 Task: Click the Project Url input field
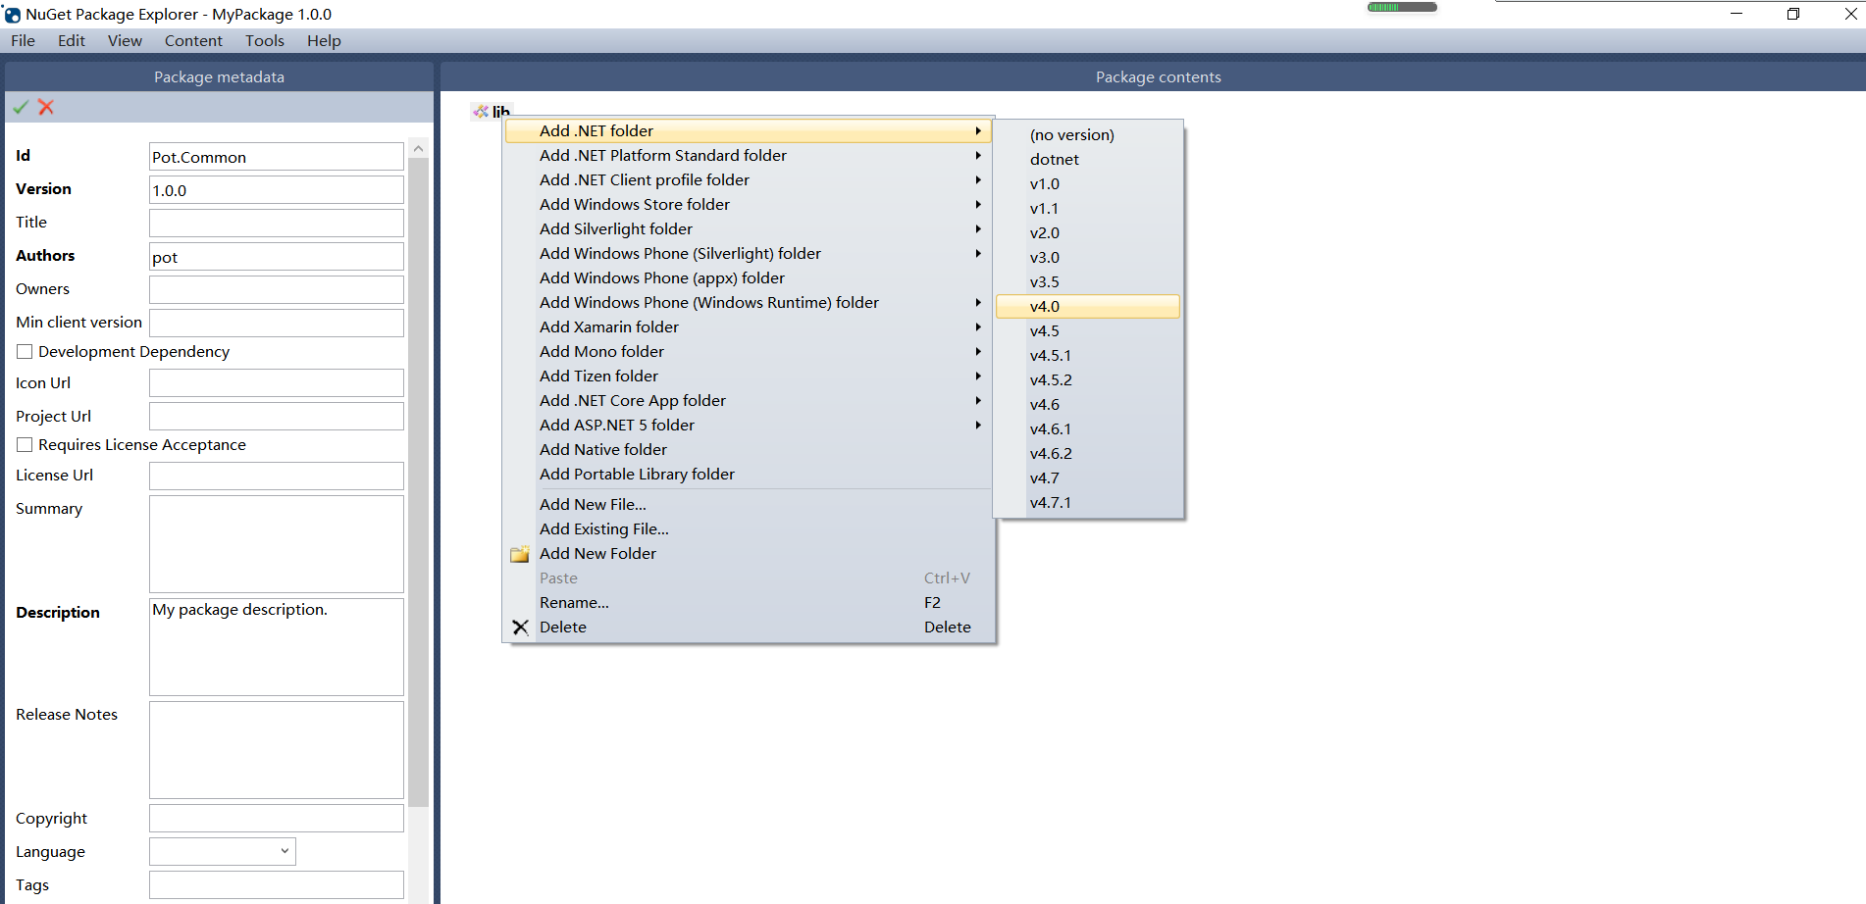(277, 417)
